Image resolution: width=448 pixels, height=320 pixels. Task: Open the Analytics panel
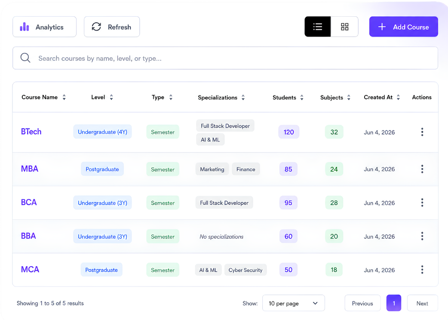pos(45,27)
